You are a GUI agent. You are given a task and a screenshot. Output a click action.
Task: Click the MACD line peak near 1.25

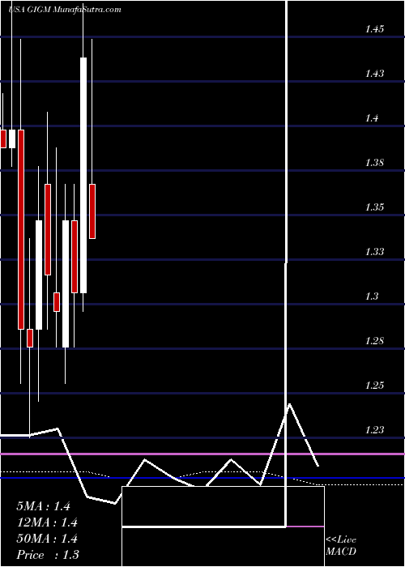[289, 404]
